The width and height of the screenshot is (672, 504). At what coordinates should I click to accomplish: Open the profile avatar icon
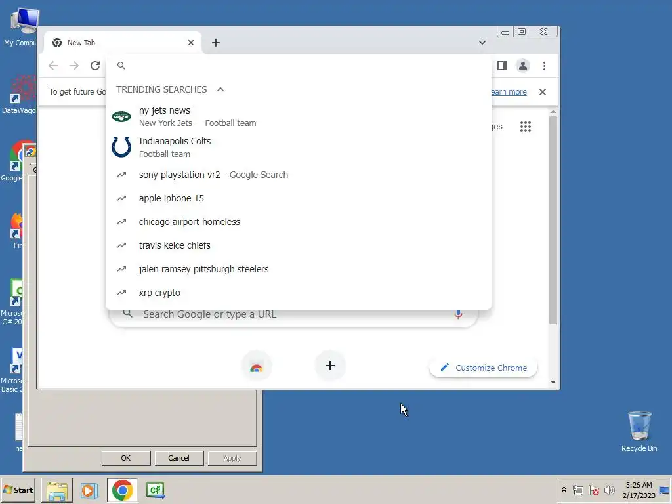tap(523, 66)
